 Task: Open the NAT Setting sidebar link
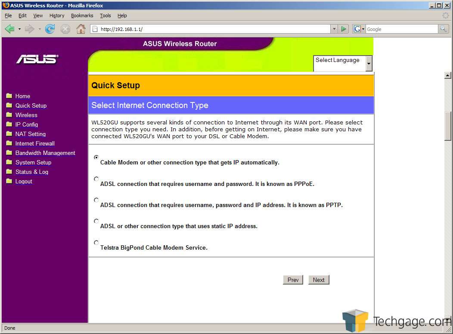click(x=30, y=134)
